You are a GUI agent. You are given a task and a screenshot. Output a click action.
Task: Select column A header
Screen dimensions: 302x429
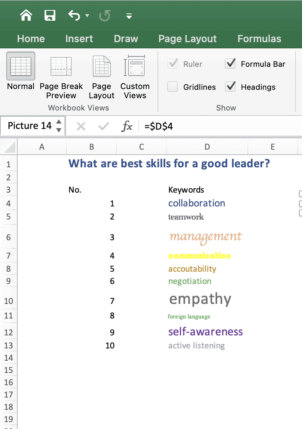pos(42,147)
